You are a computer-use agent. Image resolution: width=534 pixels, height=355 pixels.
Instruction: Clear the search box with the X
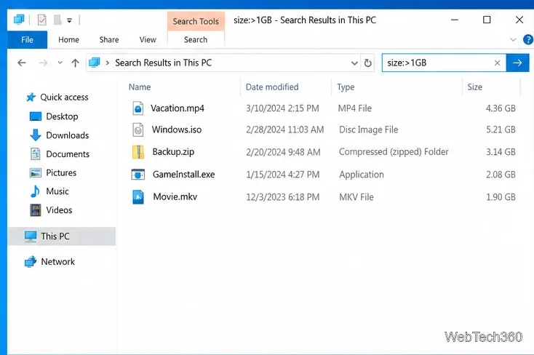tap(497, 63)
